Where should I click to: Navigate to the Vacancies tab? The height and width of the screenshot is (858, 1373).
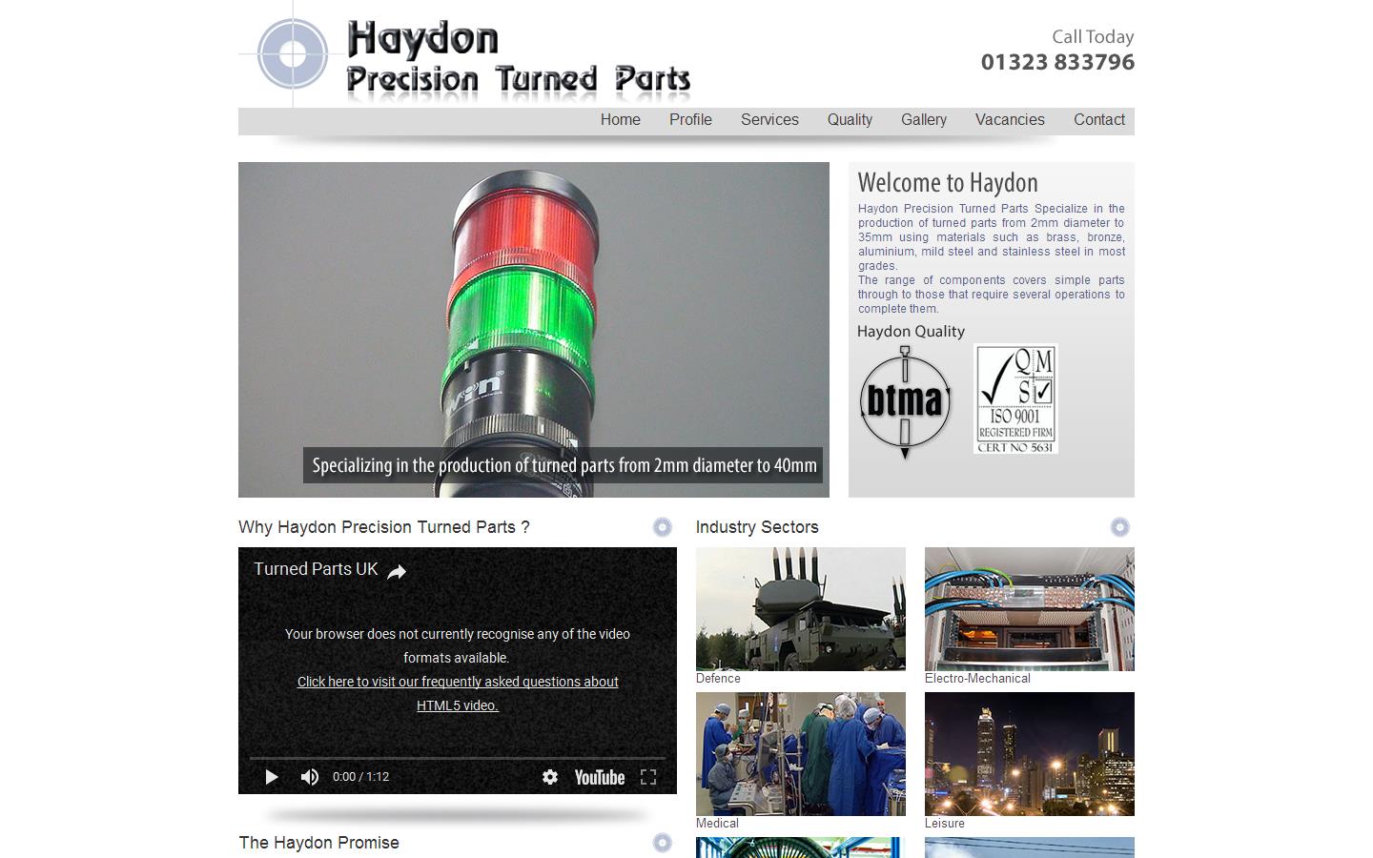(1010, 120)
